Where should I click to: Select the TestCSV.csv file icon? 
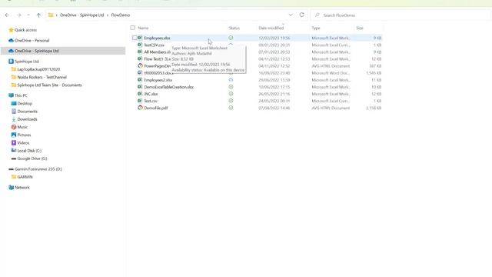pos(140,45)
